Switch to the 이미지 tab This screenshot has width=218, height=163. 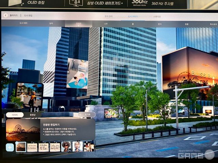pos(15,115)
